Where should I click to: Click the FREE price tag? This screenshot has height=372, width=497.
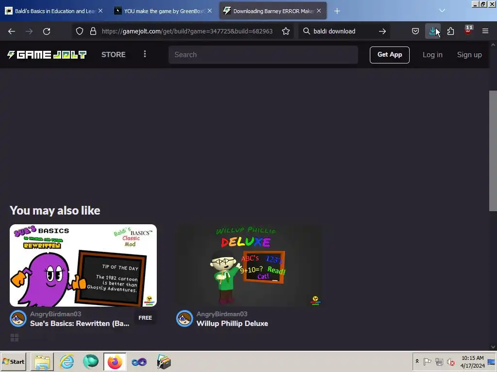pyautogui.click(x=145, y=318)
